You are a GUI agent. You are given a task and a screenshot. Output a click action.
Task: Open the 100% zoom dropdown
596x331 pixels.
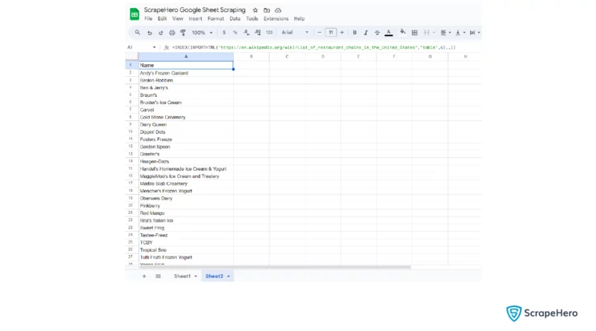pyautogui.click(x=202, y=33)
